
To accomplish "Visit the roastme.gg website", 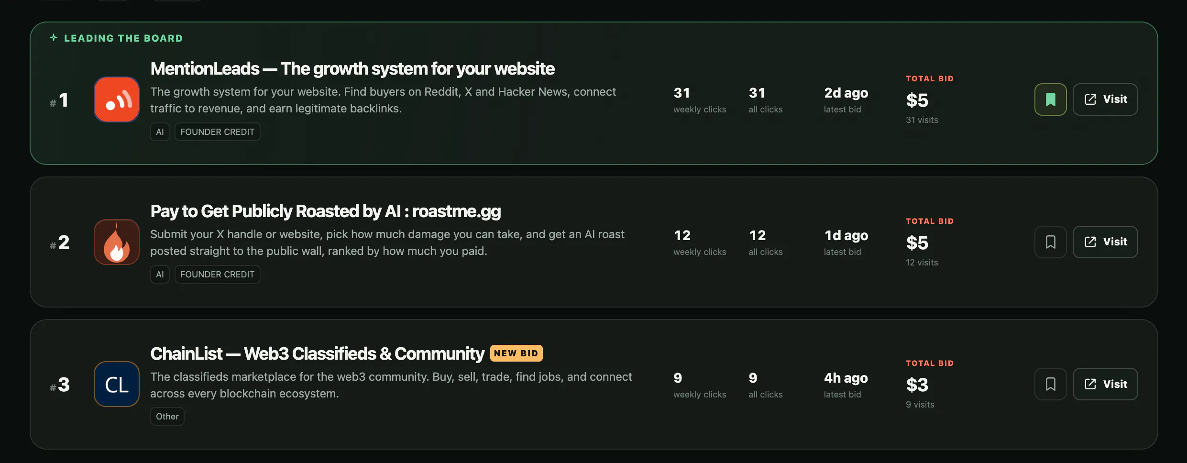I will (x=1105, y=242).
